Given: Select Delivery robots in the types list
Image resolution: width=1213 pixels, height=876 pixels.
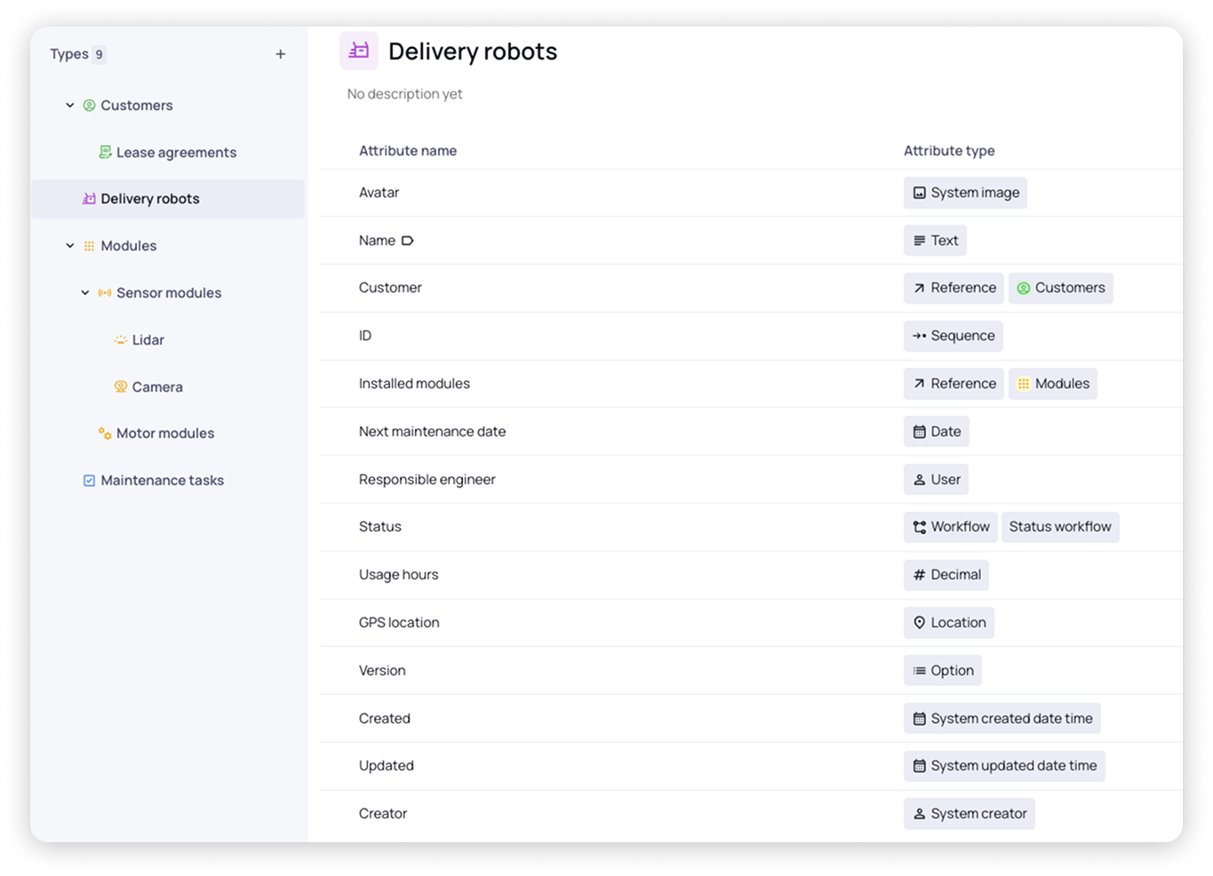Looking at the screenshot, I should tap(150, 199).
